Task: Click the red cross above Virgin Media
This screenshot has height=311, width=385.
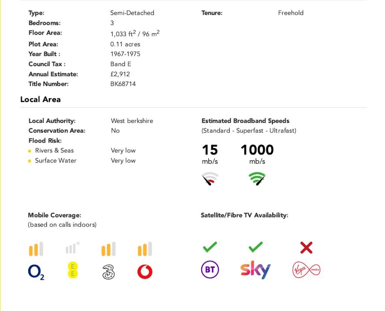Action: [x=306, y=247]
